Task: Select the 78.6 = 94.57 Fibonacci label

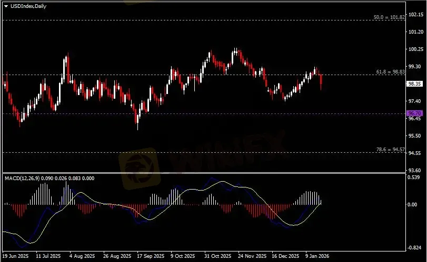Action: point(391,149)
